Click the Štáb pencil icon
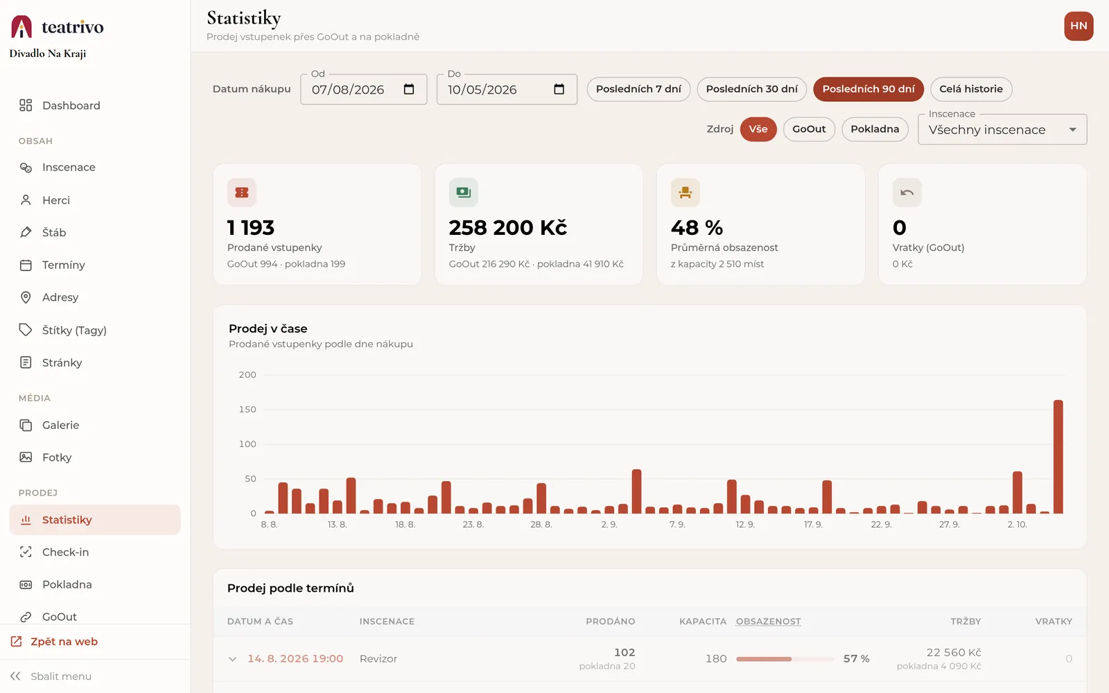Screen dimensions: 1109x693 click(26, 232)
